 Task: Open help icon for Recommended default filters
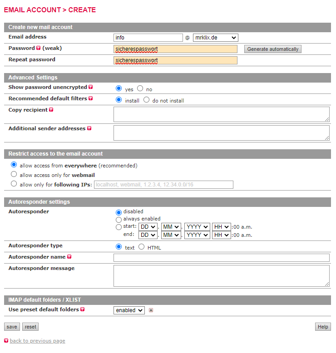tap(91, 98)
